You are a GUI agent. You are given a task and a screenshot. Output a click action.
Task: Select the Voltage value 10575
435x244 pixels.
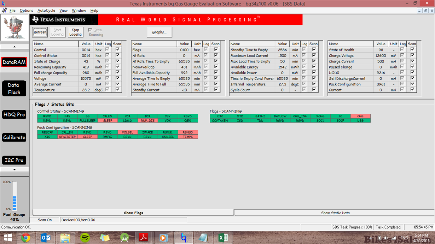(86, 78)
